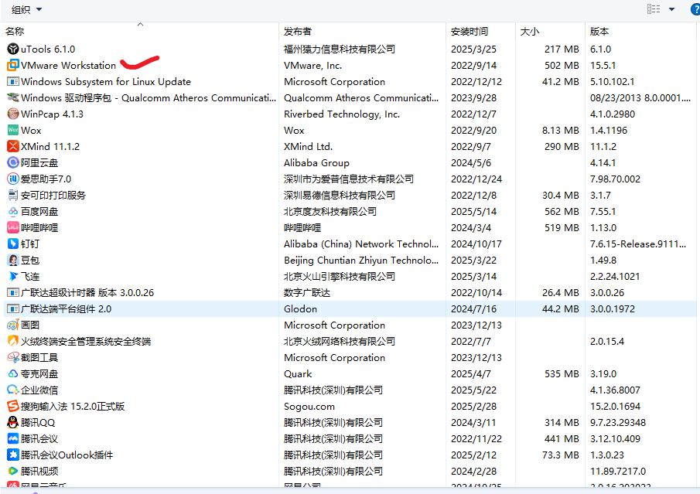Click publisher 福州猿力信息科技有限公司
The width and height of the screenshot is (700, 494).
340,49
